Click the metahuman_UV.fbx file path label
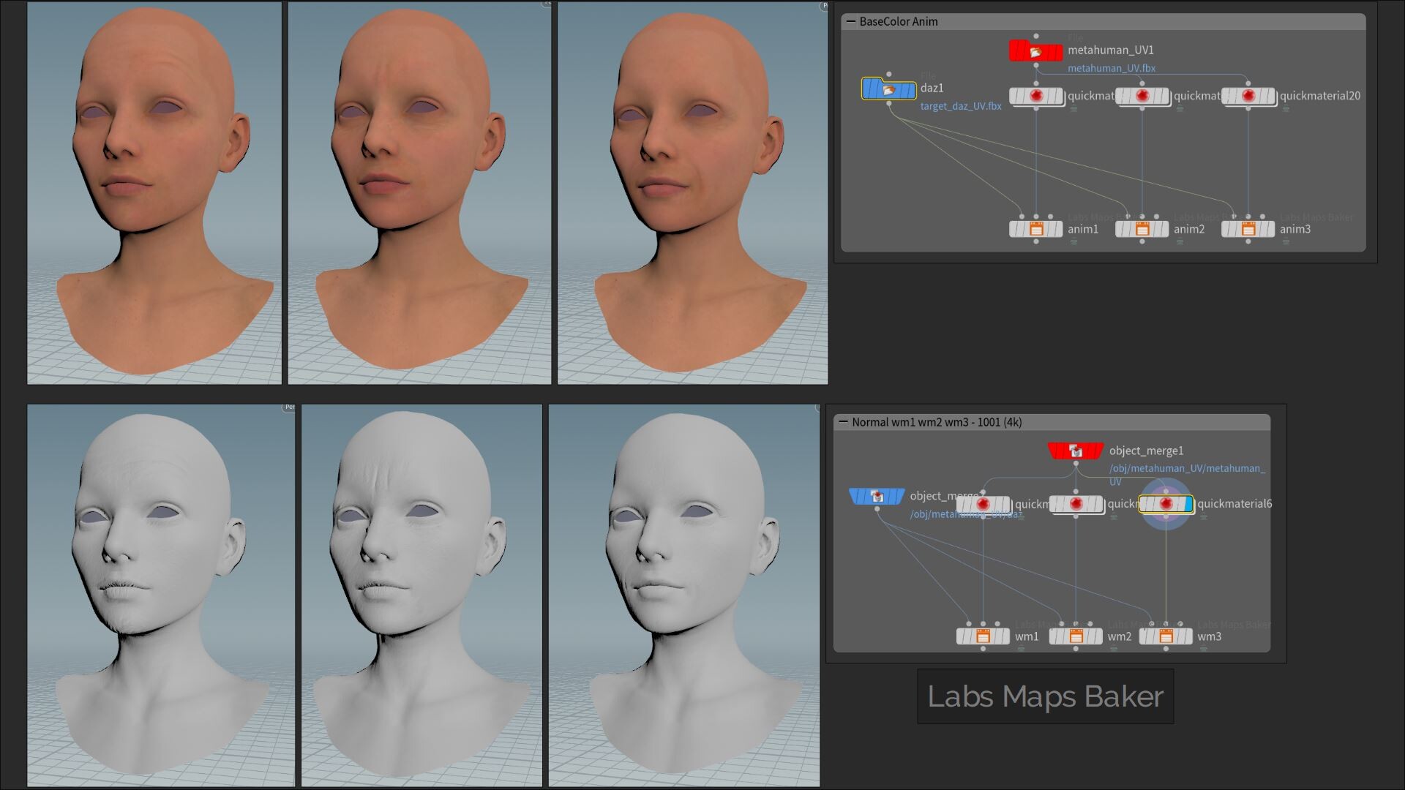 [x=1111, y=68]
